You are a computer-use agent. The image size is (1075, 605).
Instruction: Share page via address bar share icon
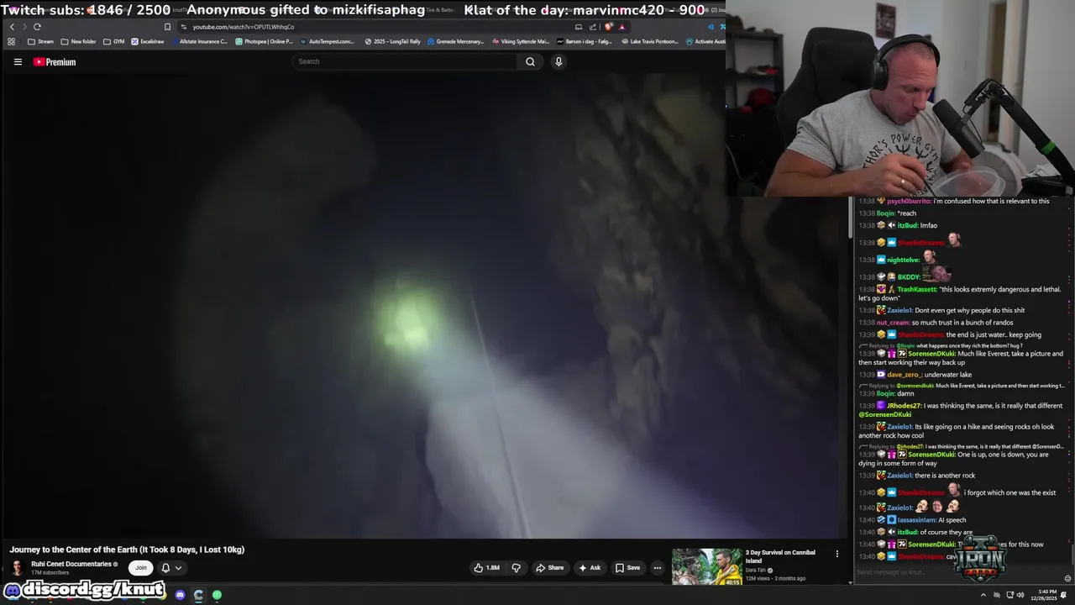593,27
